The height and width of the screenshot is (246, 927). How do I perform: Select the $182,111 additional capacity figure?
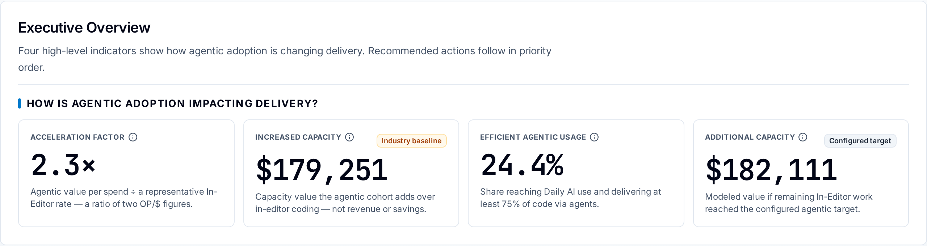[x=771, y=170]
